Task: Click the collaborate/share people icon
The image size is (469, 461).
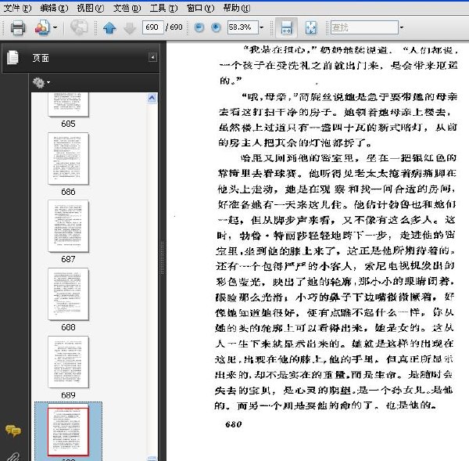Action: point(42,27)
